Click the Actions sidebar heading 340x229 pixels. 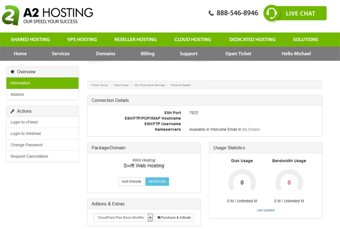43,111
